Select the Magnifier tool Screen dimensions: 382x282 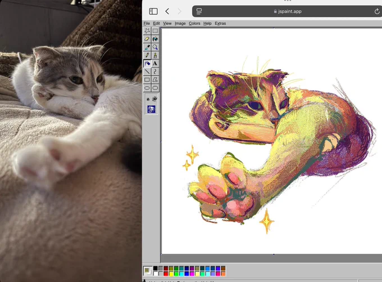[x=155, y=47]
